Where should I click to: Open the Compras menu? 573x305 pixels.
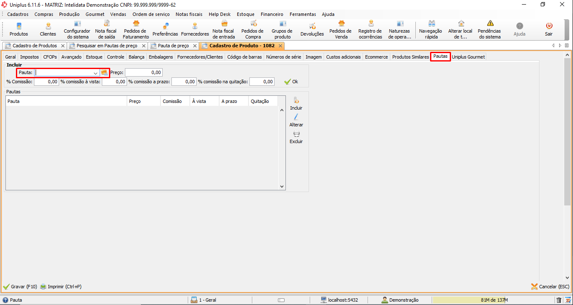44,14
